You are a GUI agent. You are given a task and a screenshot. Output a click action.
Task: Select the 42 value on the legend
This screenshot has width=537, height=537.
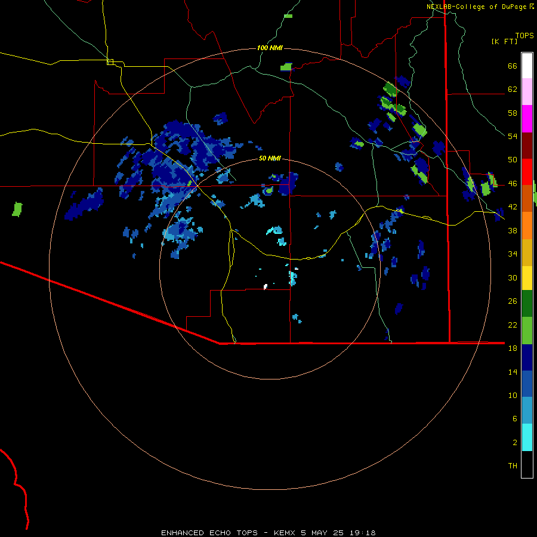[x=513, y=207]
